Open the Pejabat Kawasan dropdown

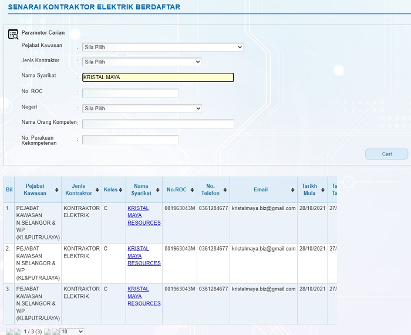(163, 47)
